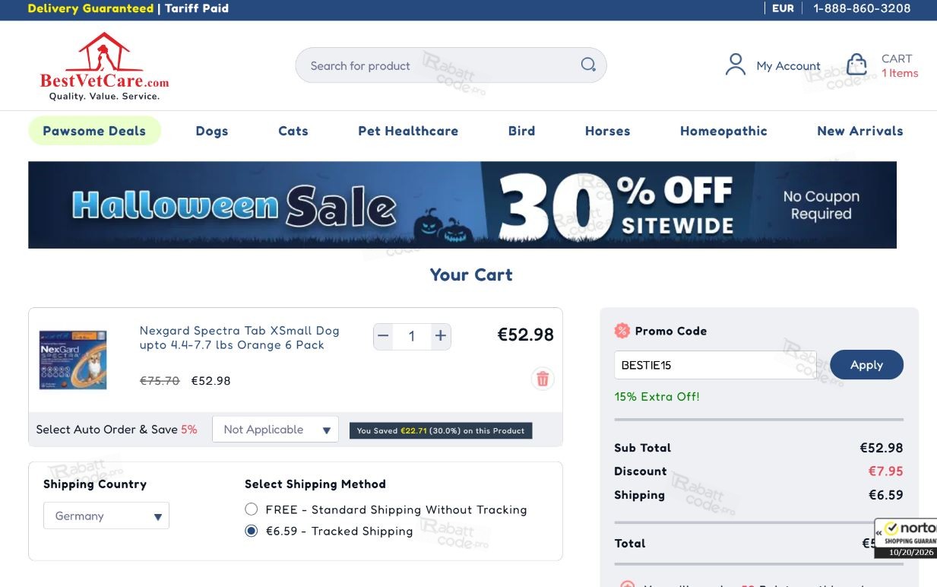Click the BestVetCare.com logo

[104, 66]
